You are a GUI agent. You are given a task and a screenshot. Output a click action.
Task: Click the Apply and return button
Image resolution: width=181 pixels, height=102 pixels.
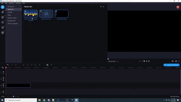click(171, 65)
